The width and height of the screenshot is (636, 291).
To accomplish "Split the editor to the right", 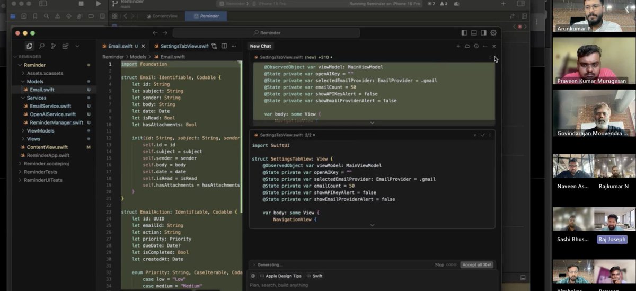I will tap(224, 46).
